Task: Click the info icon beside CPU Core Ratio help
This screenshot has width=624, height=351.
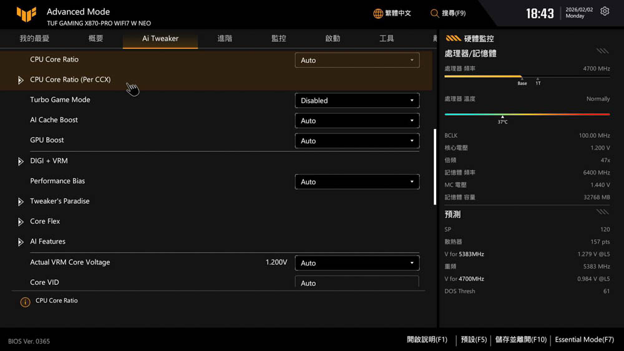Action: click(25, 302)
